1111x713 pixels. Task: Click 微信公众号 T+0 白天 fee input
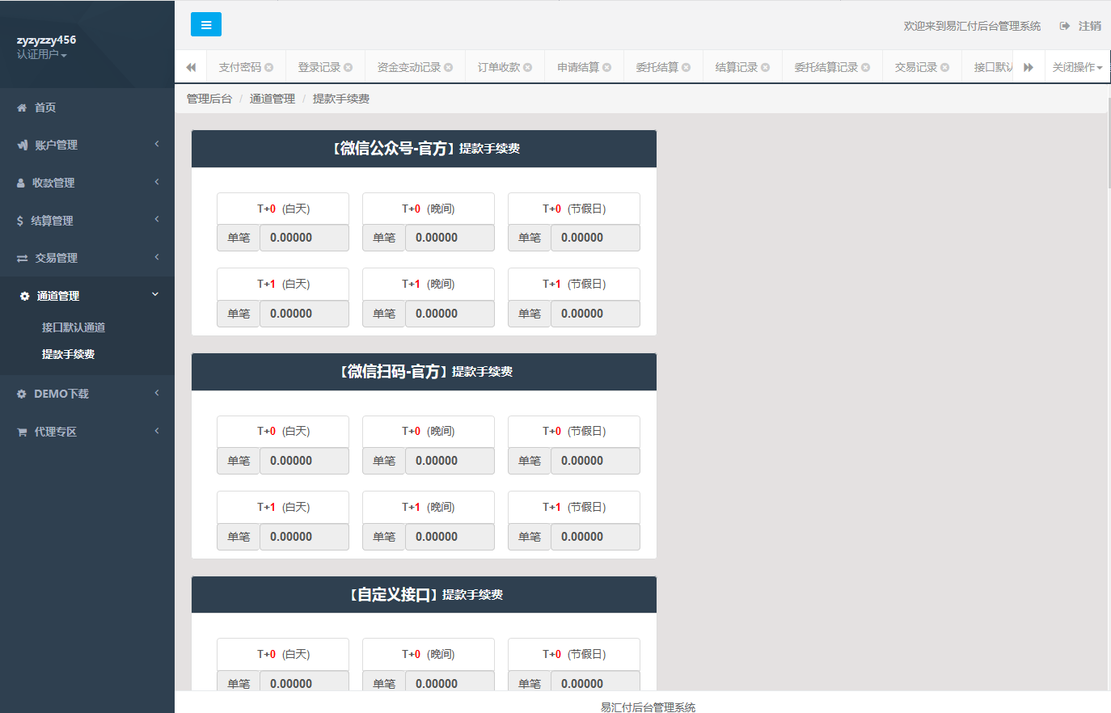(303, 238)
